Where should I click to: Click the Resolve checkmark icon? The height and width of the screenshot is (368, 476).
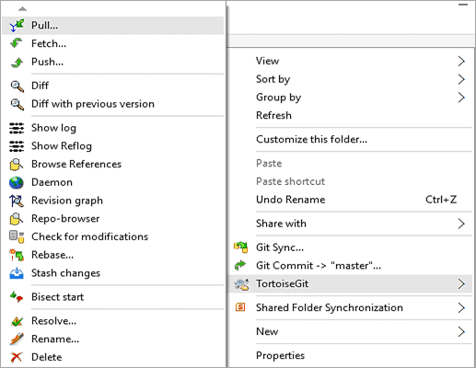17,321
